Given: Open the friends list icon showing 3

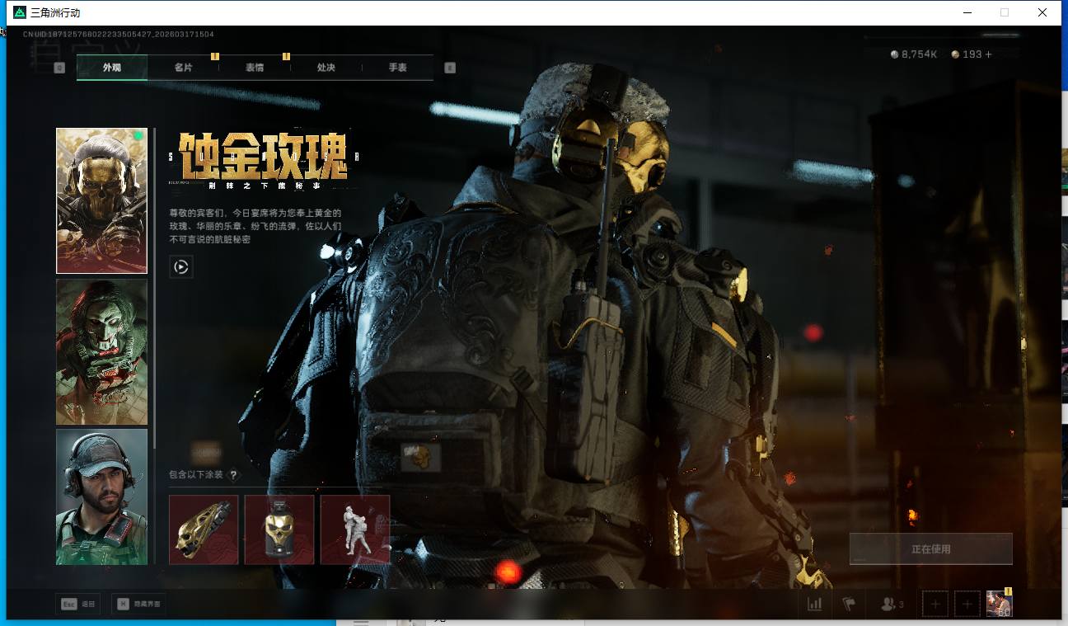Looking at the screenshot, I should click(892, 605).
